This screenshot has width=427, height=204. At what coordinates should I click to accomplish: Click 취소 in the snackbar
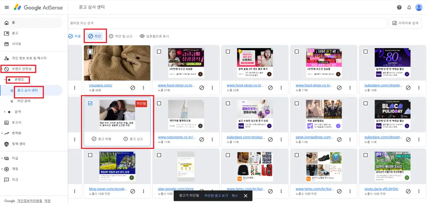[x=235, y=195]
